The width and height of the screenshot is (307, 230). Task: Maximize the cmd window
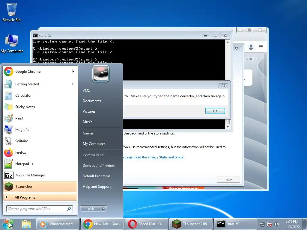(x=215, y=36)
